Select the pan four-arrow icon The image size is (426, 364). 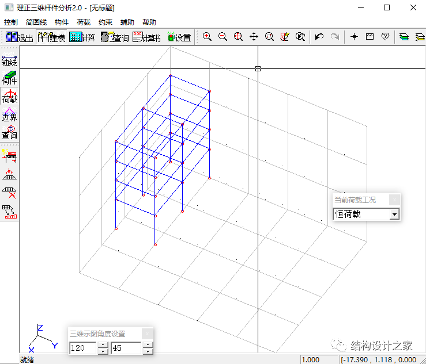coord(254,37)
